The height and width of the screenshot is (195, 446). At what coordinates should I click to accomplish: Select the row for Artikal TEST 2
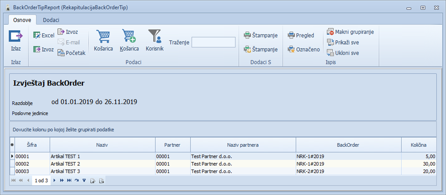click(x=65, y=164)
